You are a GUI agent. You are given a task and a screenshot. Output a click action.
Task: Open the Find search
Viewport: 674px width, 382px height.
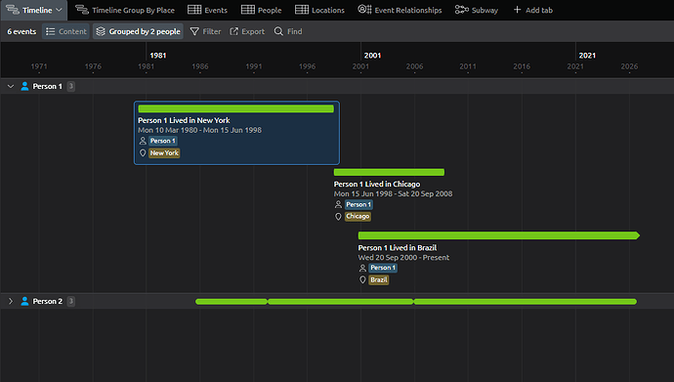(288, 31)
